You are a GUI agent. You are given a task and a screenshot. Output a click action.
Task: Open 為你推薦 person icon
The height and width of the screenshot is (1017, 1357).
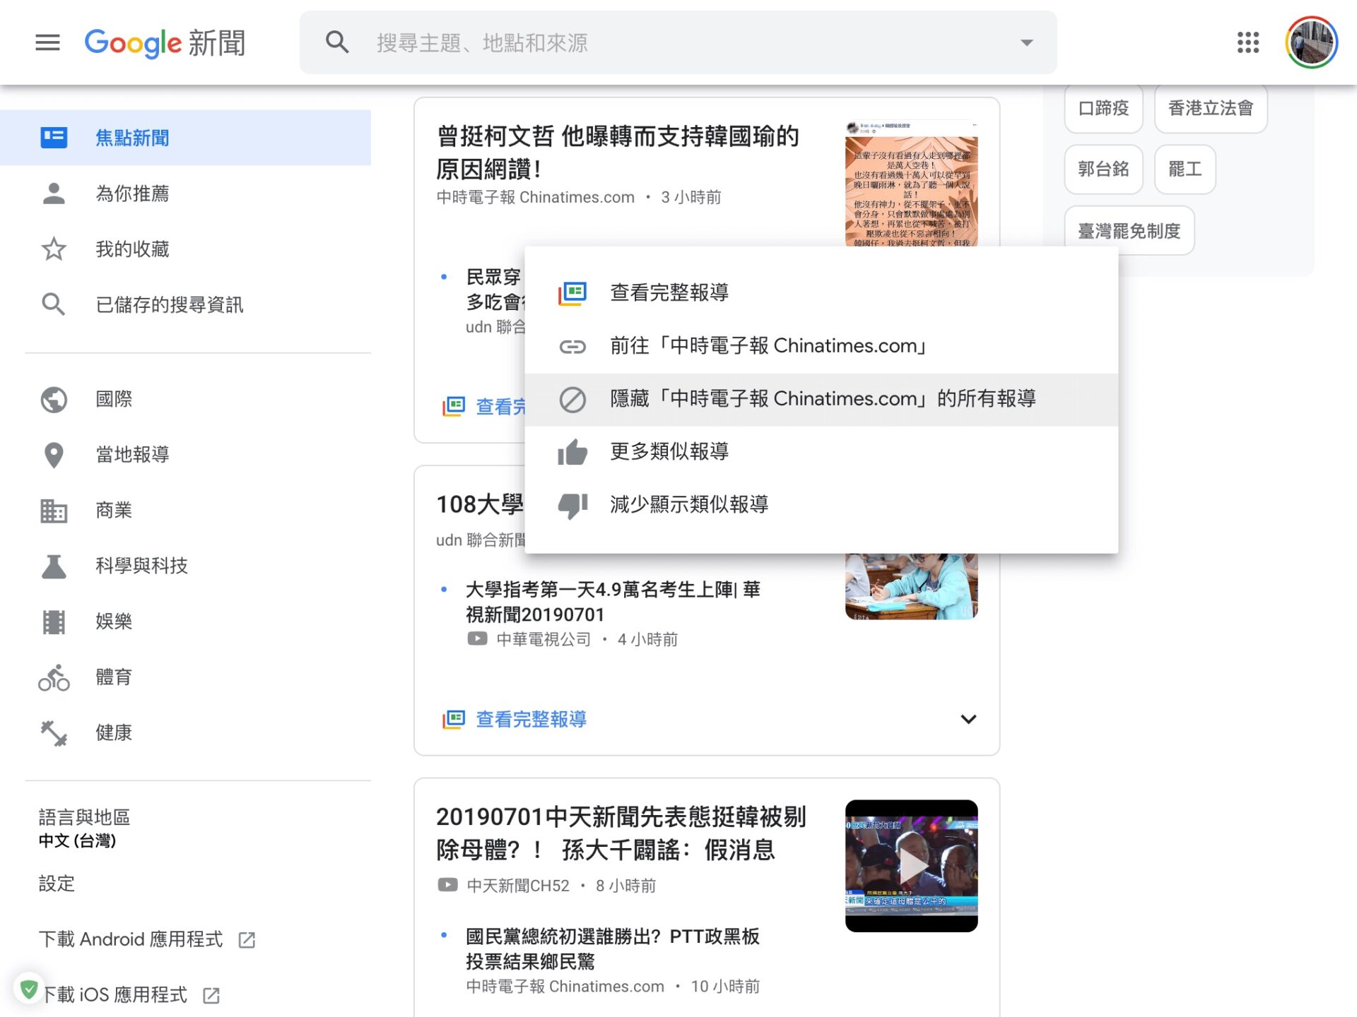(54, 194)
